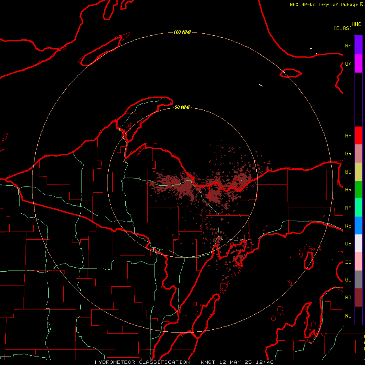Click the GC gray legend swatch
This screenshot has width=365, height=365.
[x=358, y=279]
